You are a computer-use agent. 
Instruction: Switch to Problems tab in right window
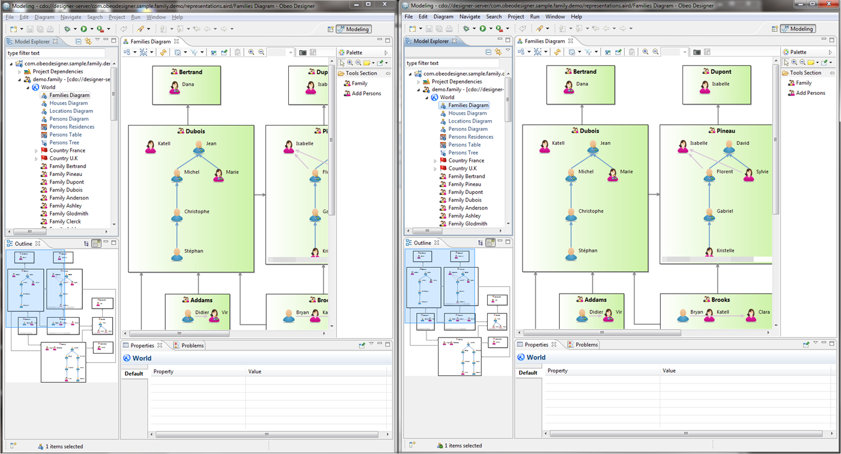[586, 345]
